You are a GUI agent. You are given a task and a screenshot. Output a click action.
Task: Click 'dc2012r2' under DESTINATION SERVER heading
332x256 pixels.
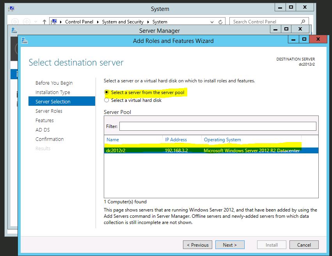(x=307, y=64)
